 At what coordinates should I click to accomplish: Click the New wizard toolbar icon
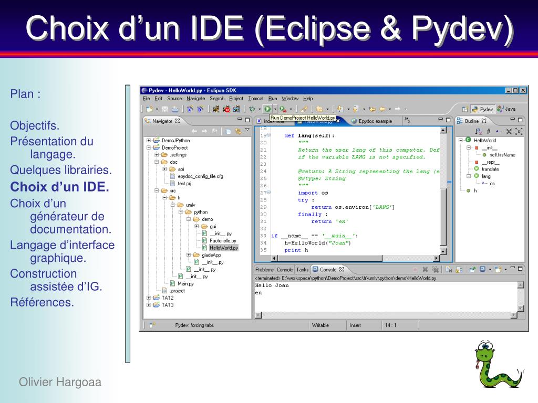[149, 109]
